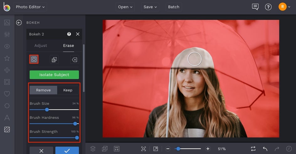
Task: Click the flatten layers icon in bottom bar
Action: pyautogui.click(x=105, y=149)
